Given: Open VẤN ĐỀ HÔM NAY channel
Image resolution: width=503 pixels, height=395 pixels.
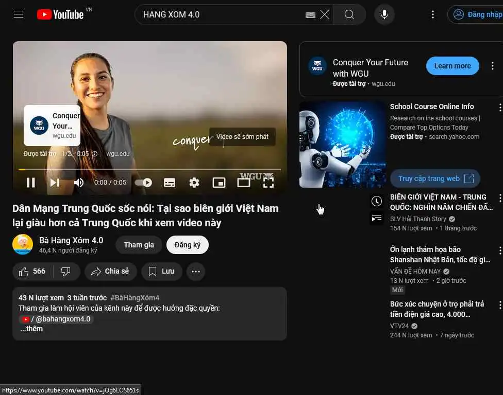Looking at the screenshot, I should point(415,272).
